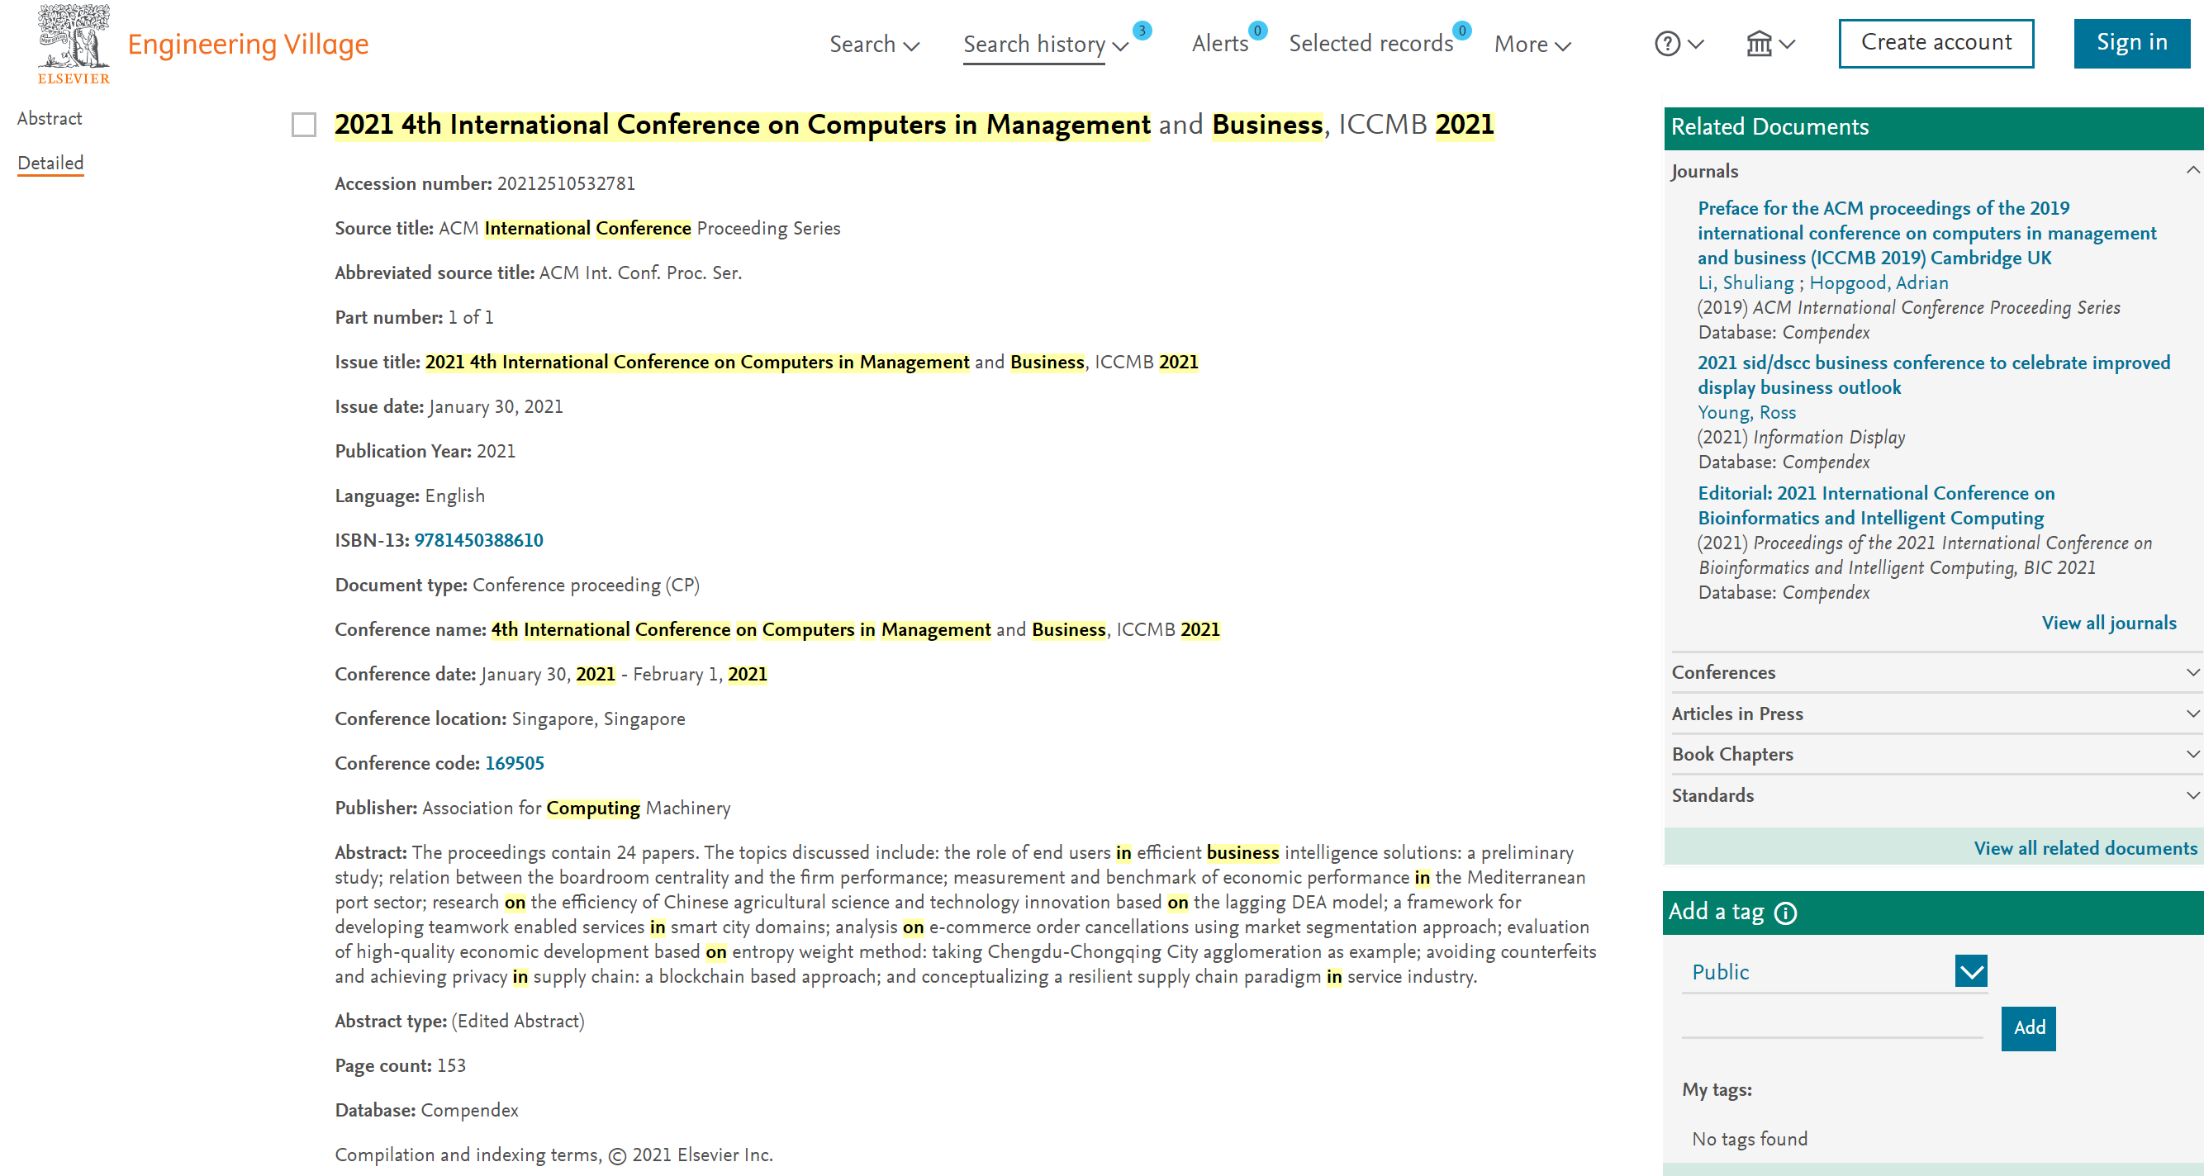Click the Page count 153 text
2204x1176 pixels.
click(401, 1065)
